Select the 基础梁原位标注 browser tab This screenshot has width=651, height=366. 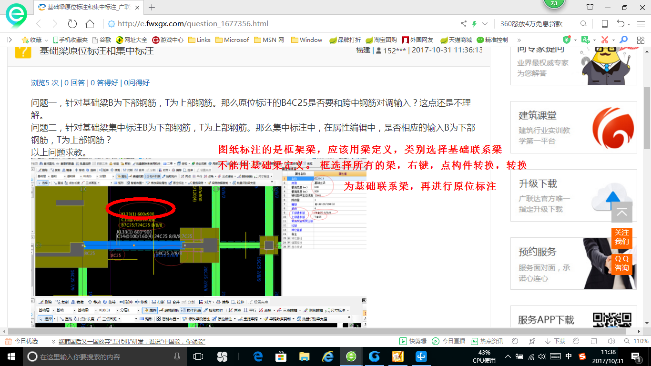88,7
